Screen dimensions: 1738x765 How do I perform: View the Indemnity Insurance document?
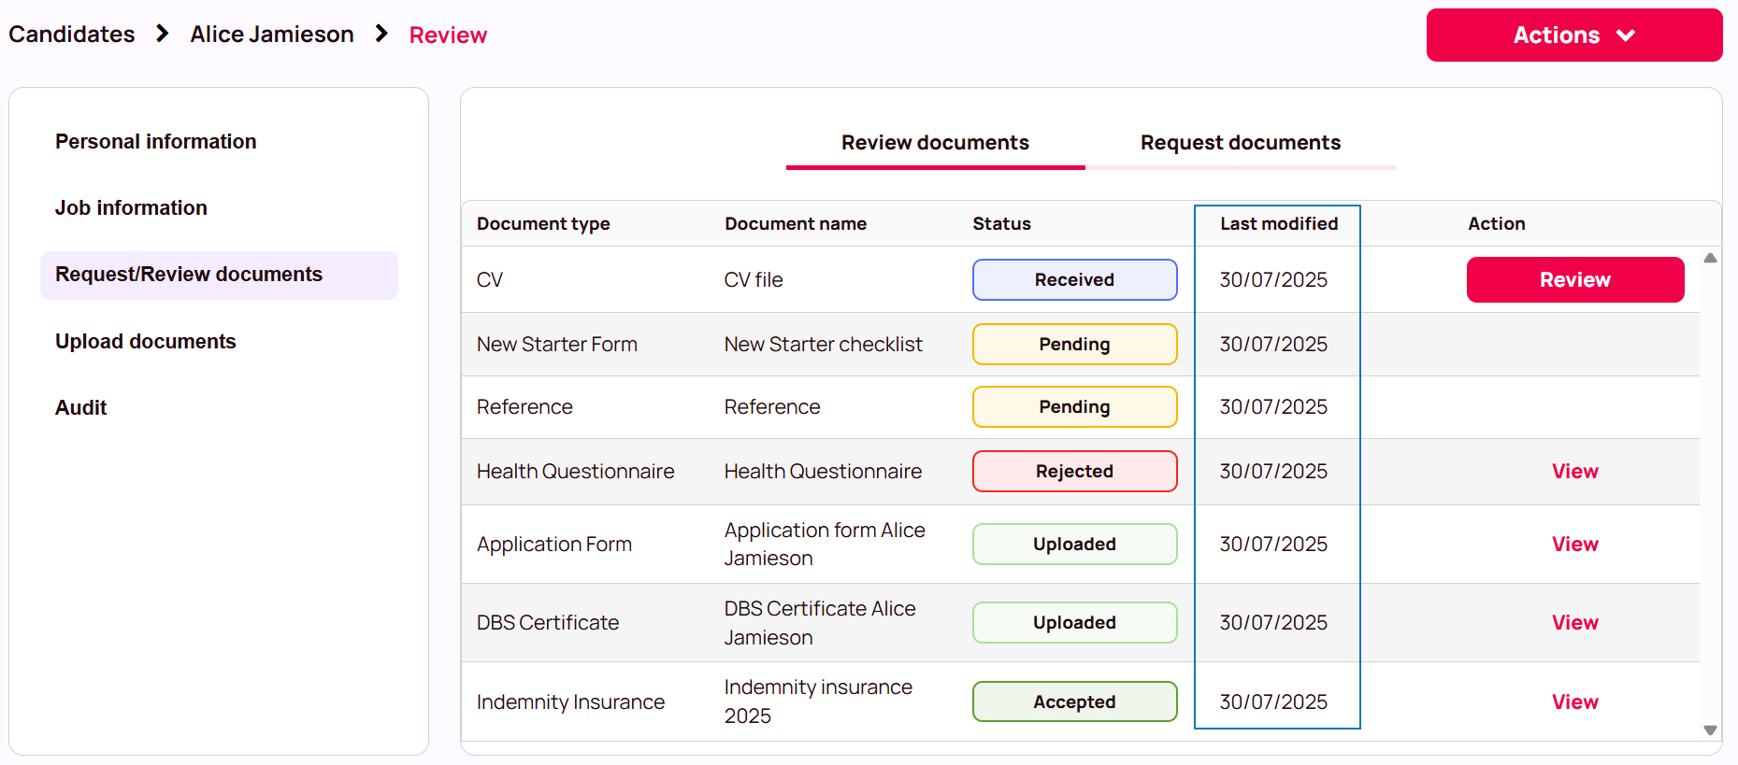(1575, 702)
